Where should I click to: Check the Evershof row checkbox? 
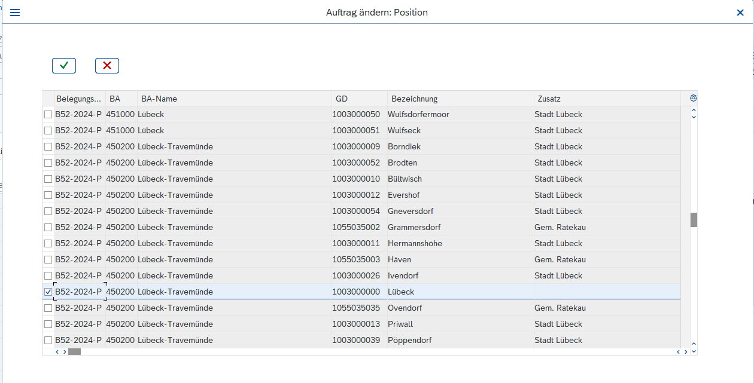click(x=48, y=195)
